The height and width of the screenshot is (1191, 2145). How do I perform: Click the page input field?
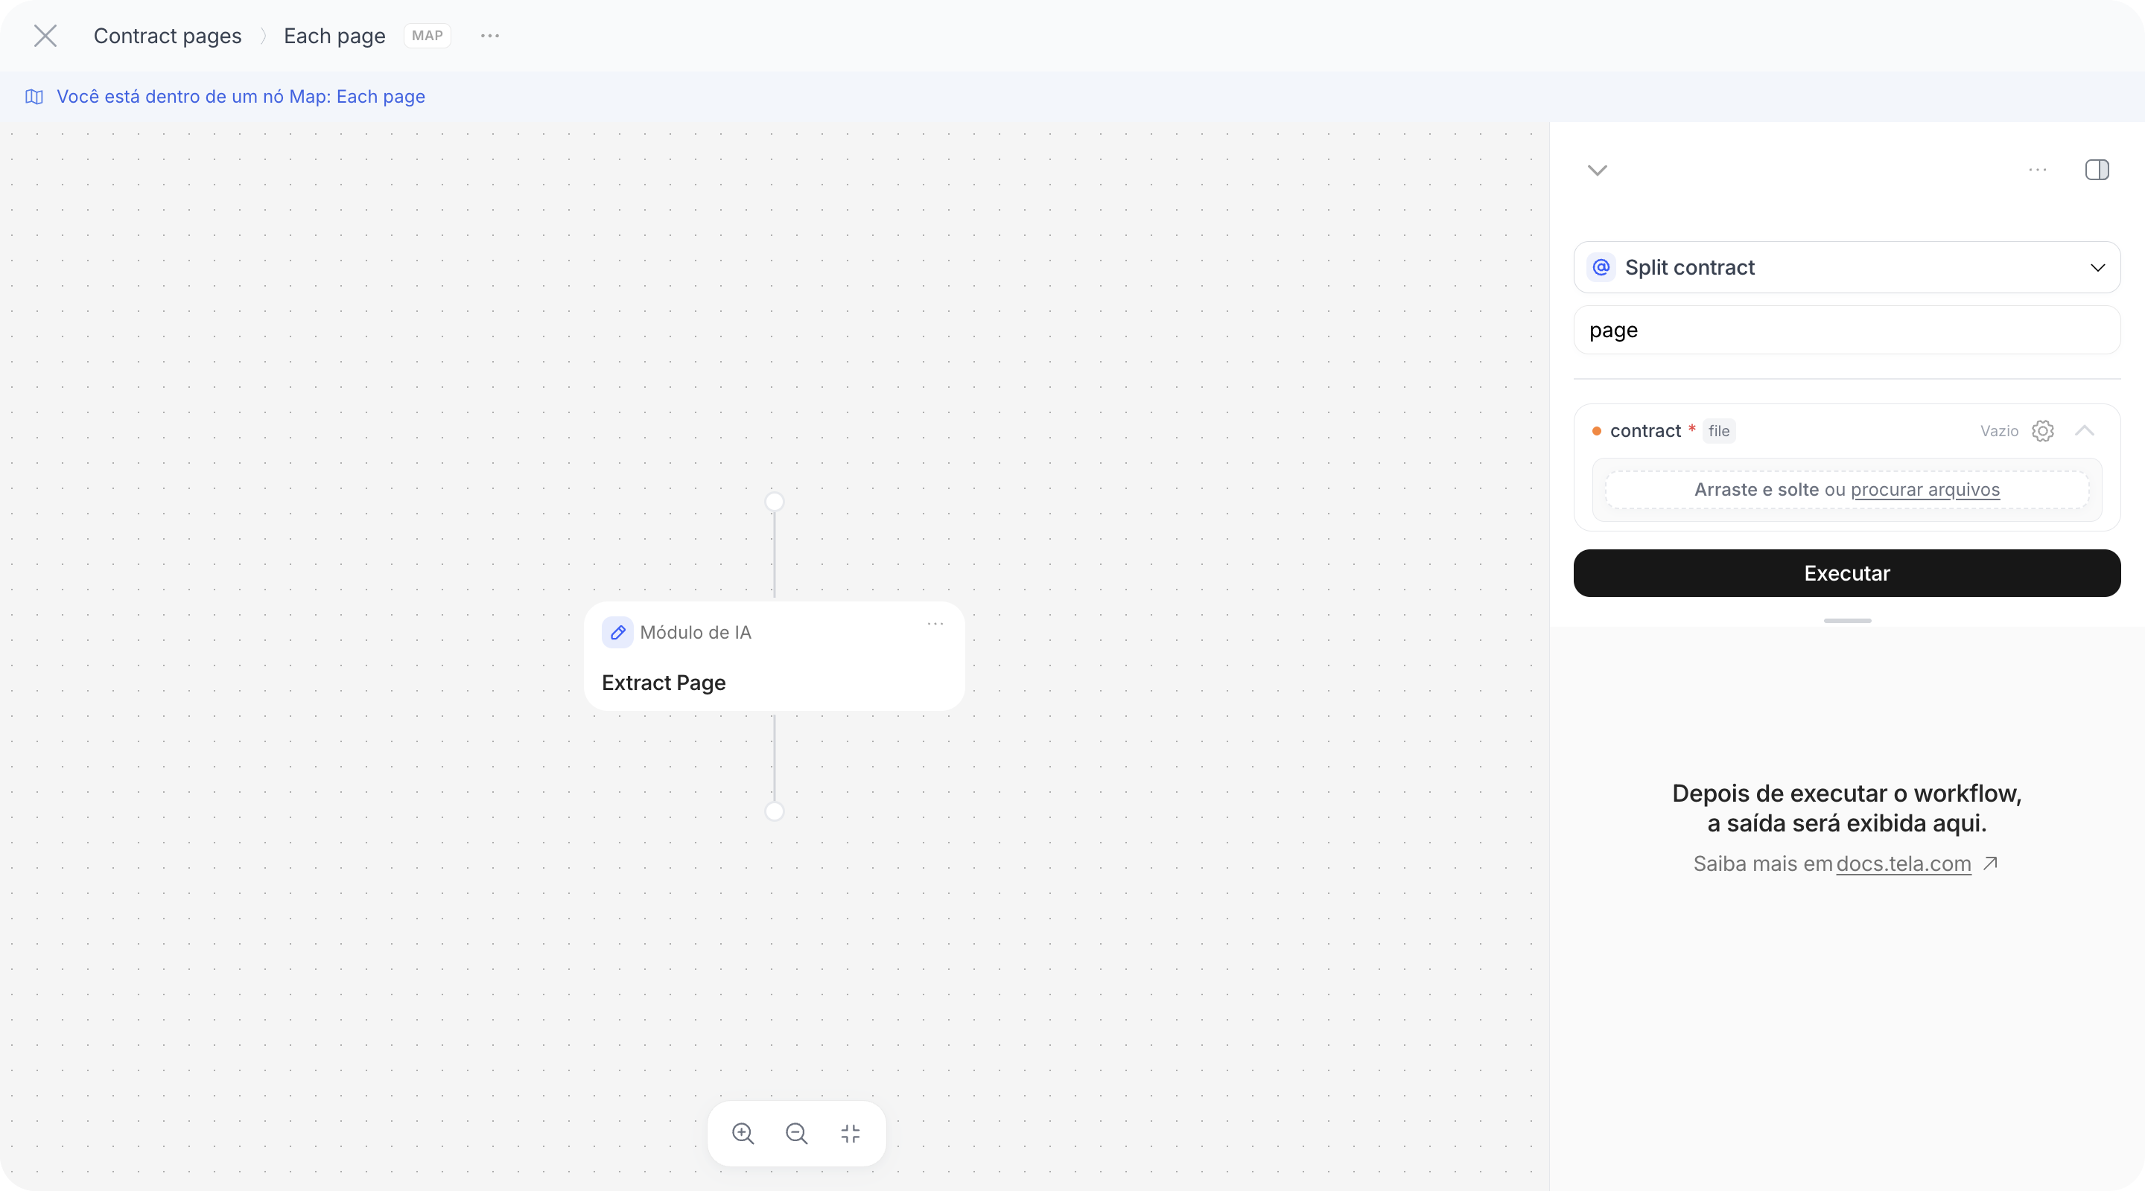1847,331
